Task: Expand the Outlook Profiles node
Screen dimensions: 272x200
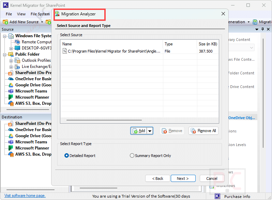Action: [11, 61]
